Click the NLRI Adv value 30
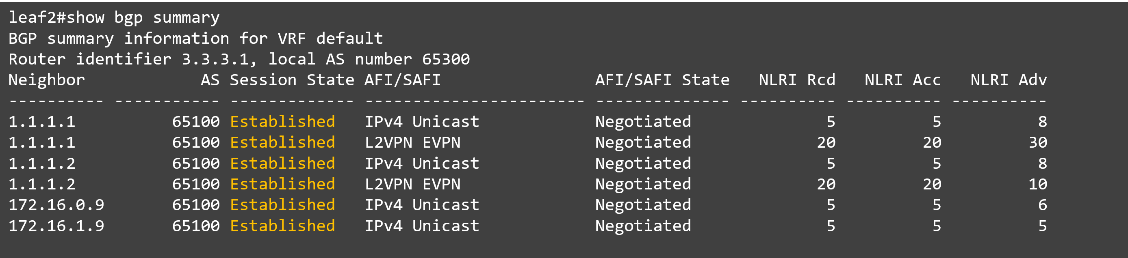Screen dimensions: 1128x258 [x=1037, y=142]
